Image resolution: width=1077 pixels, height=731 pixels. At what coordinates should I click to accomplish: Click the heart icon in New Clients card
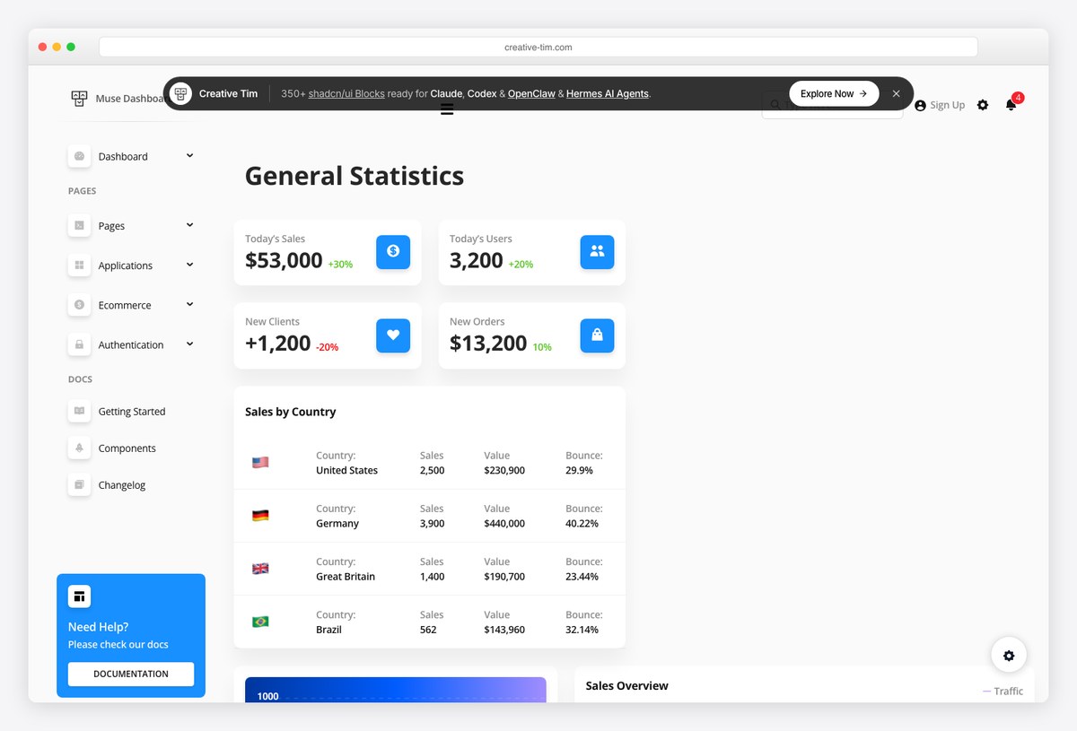393,335
